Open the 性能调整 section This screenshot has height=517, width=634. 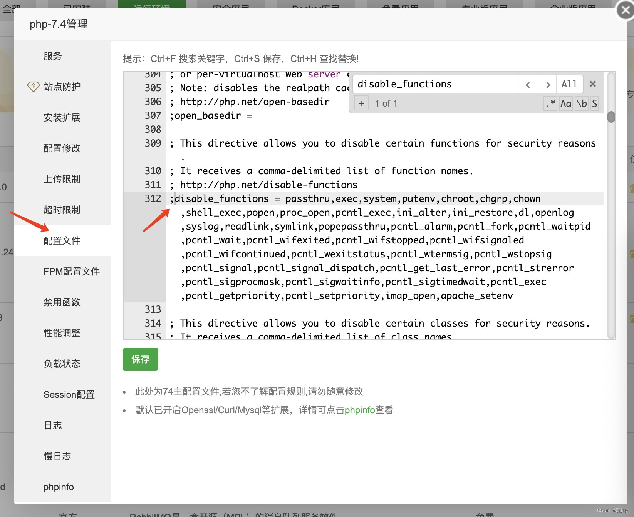[62, 333]
